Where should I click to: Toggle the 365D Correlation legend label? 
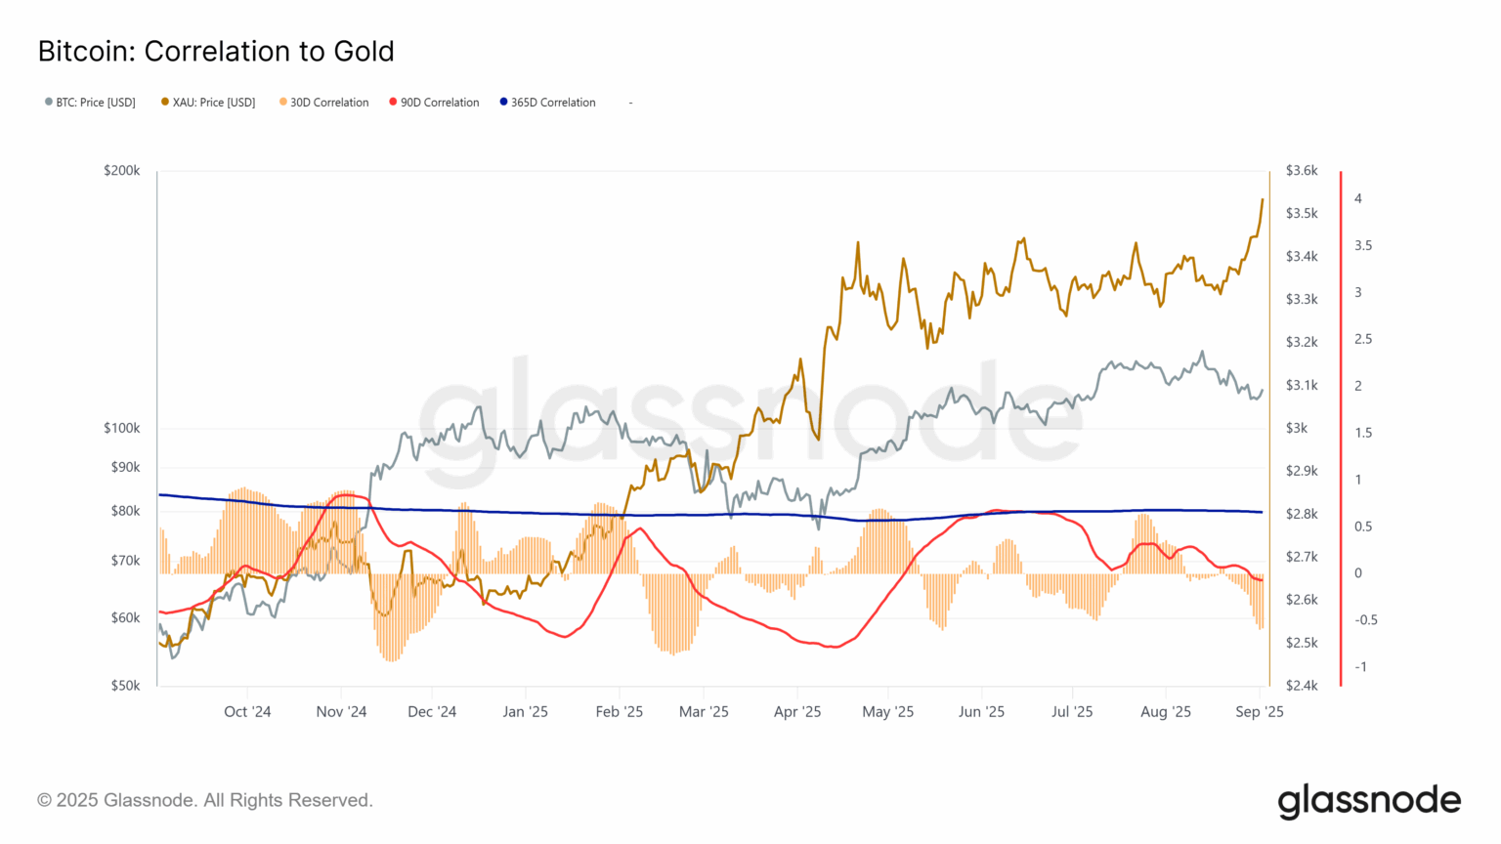tap(553, 103)
